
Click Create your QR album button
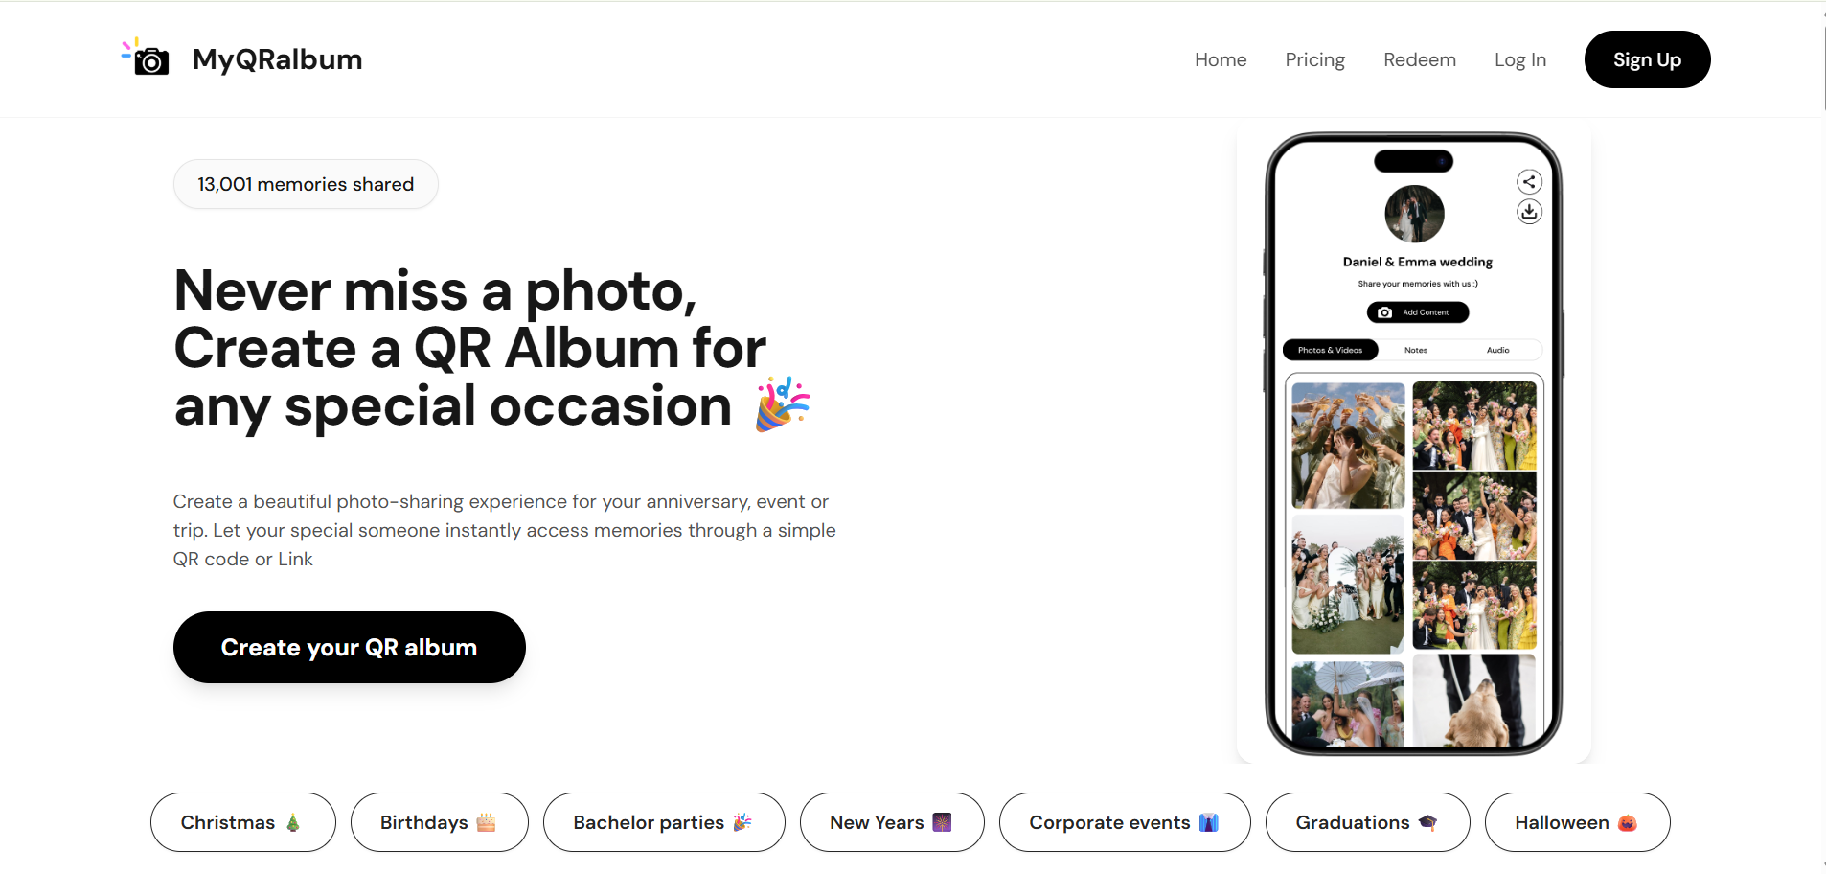(x=349, y=647)
